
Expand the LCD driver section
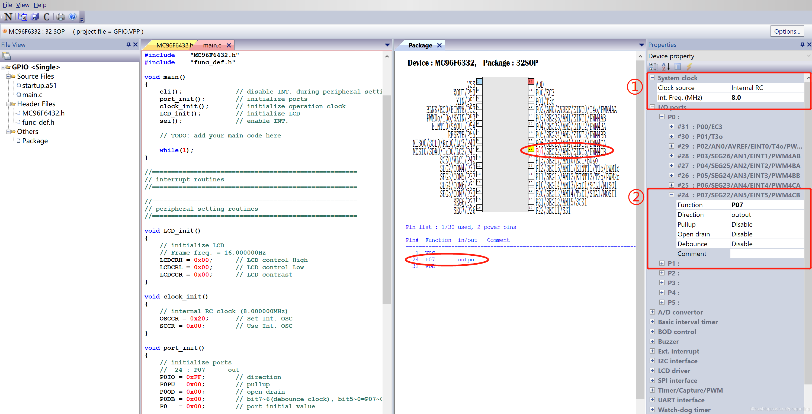652,371
